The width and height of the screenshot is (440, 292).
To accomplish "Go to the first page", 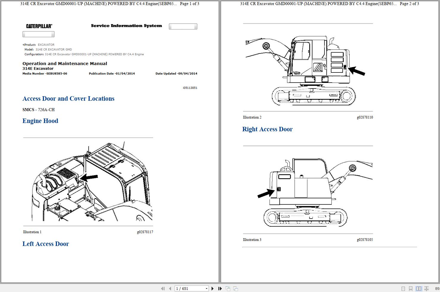I will point(163,288).
